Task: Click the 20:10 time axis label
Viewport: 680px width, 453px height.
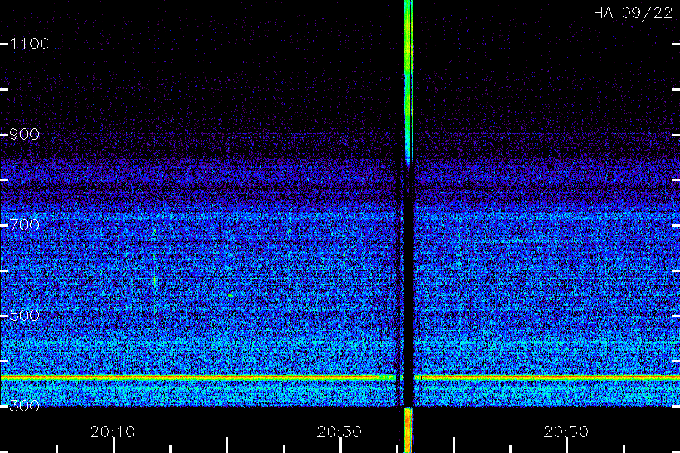Action: point(113,432)
